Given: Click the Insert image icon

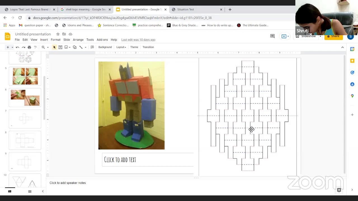Looking at the screenshot, I should (66, 47).
